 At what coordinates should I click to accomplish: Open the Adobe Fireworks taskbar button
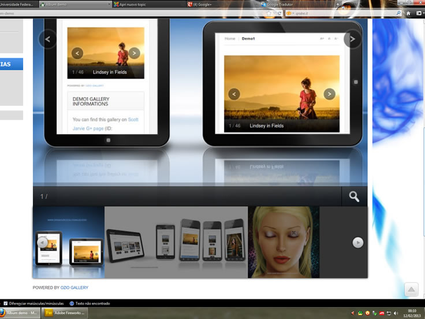[65, 313]
